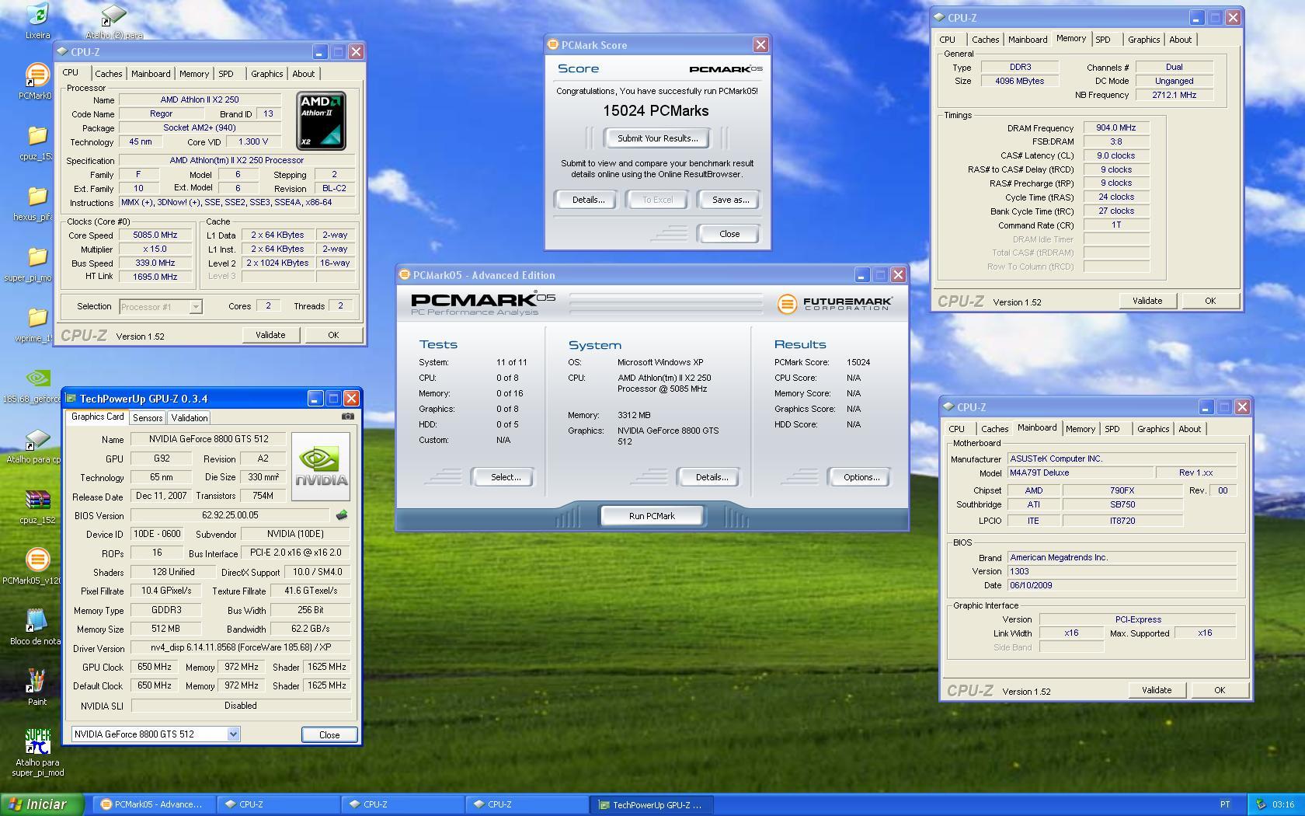Click the DRAM Frequency 904.0 MHz value
The height and width of the screenshot is (816, 1305).
(x=1115, y=127)
